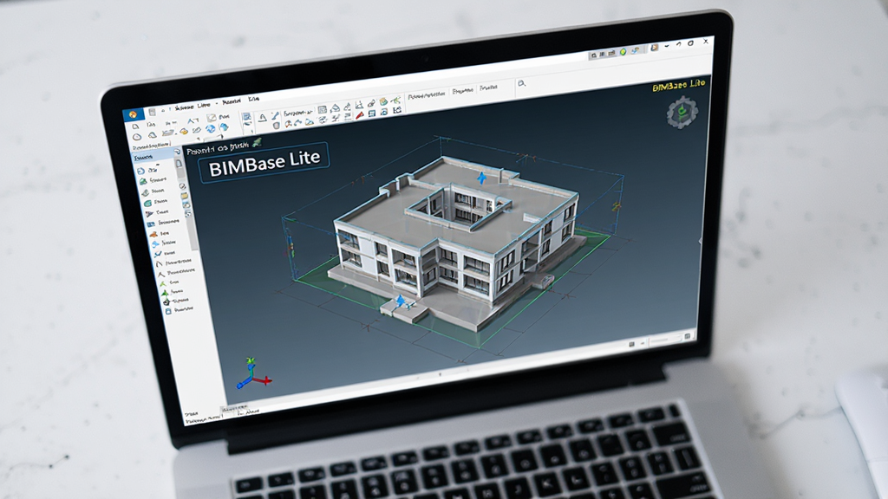Click the page icon atop vertical strip

click(x=179, y=163)
